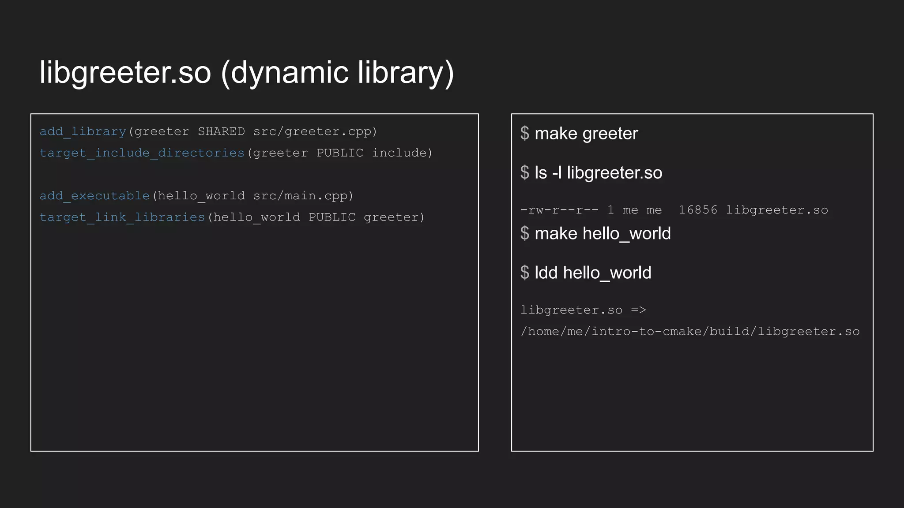Click the 'libgreeter.so =>' output line
904x508 pixels.
(583, 310)
